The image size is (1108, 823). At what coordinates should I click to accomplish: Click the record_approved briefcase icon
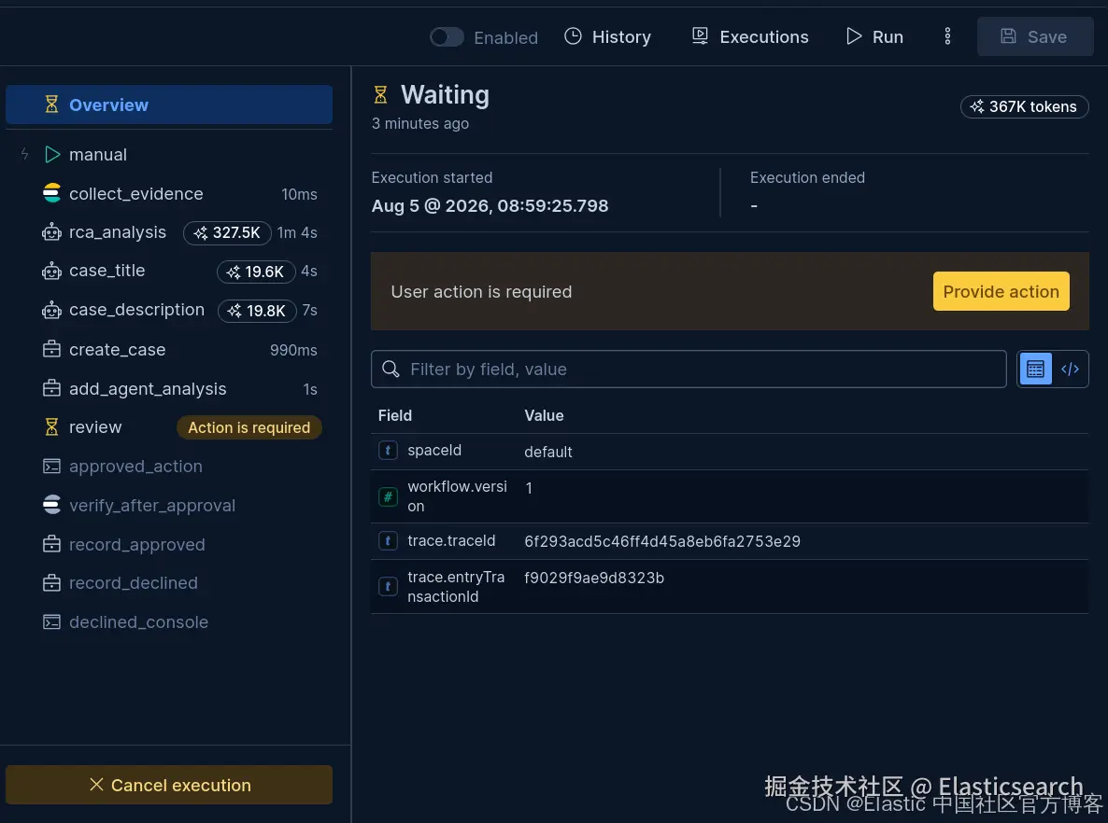click(51, 544)
